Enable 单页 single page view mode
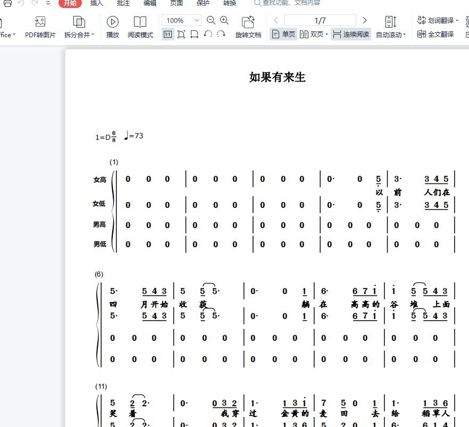Image resolution: width=469 pixels, height=427 pixels. point(283,34)
